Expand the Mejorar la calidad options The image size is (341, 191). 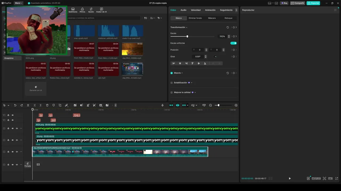point(195,93)
